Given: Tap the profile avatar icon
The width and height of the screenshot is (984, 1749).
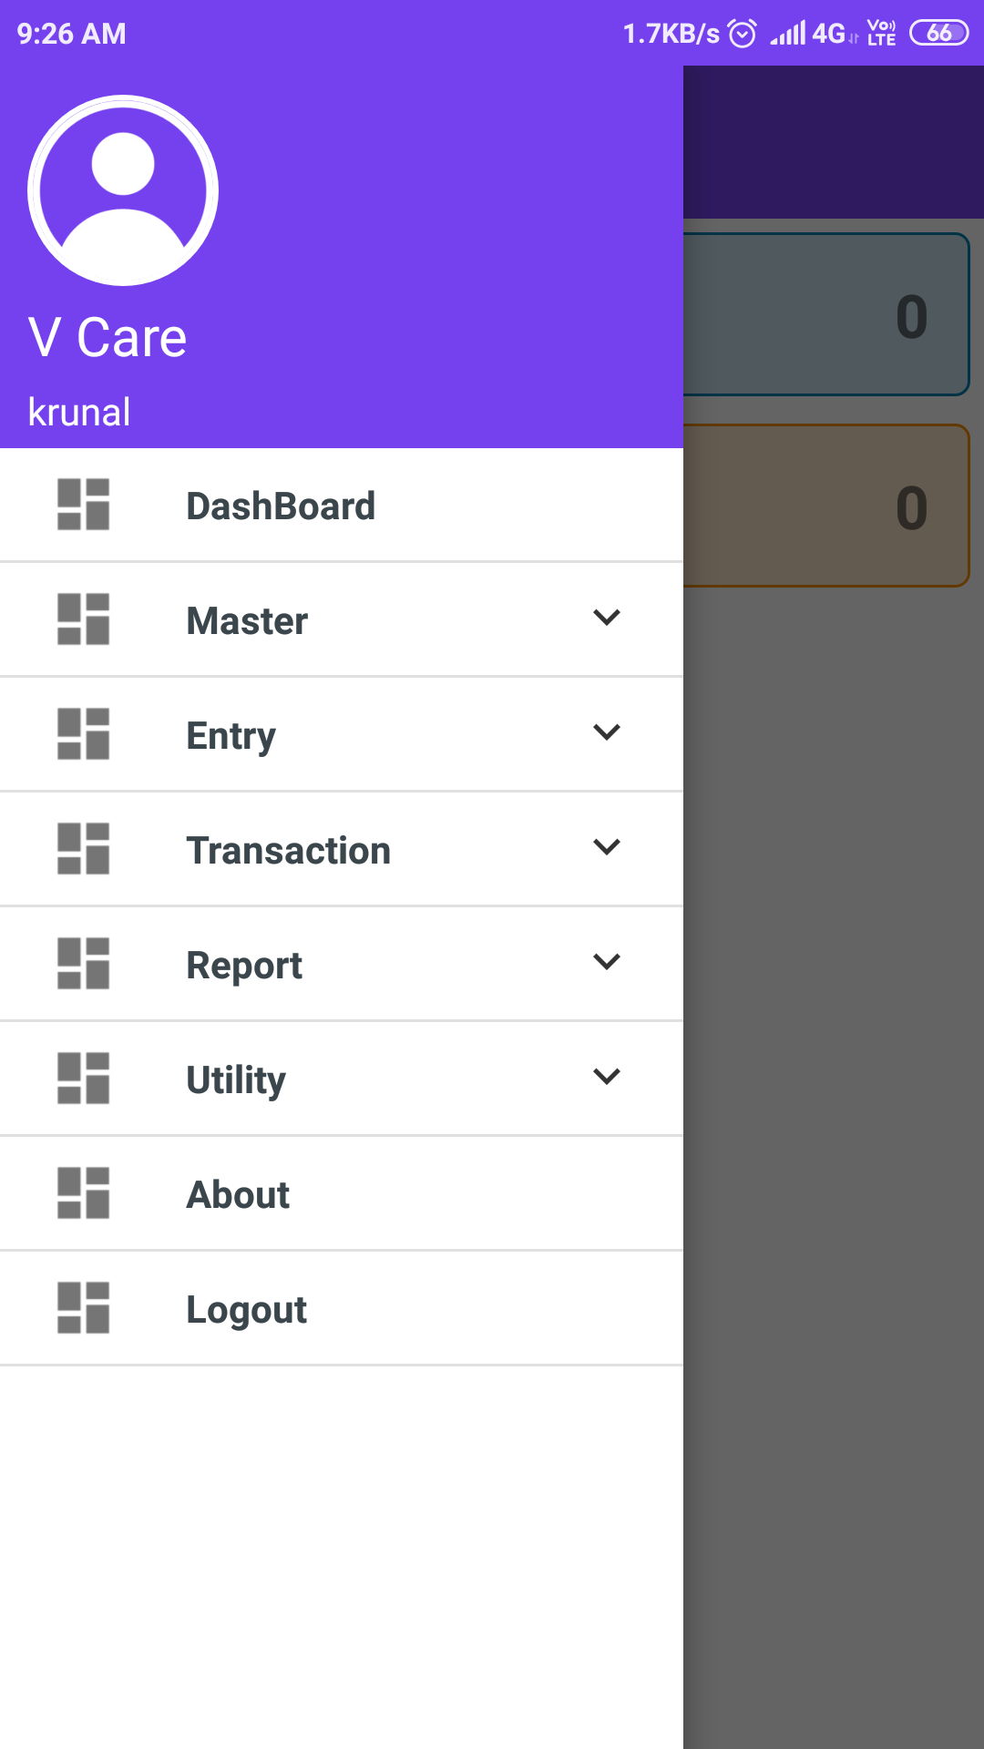Looking at the screenshot, I should 123,190.
